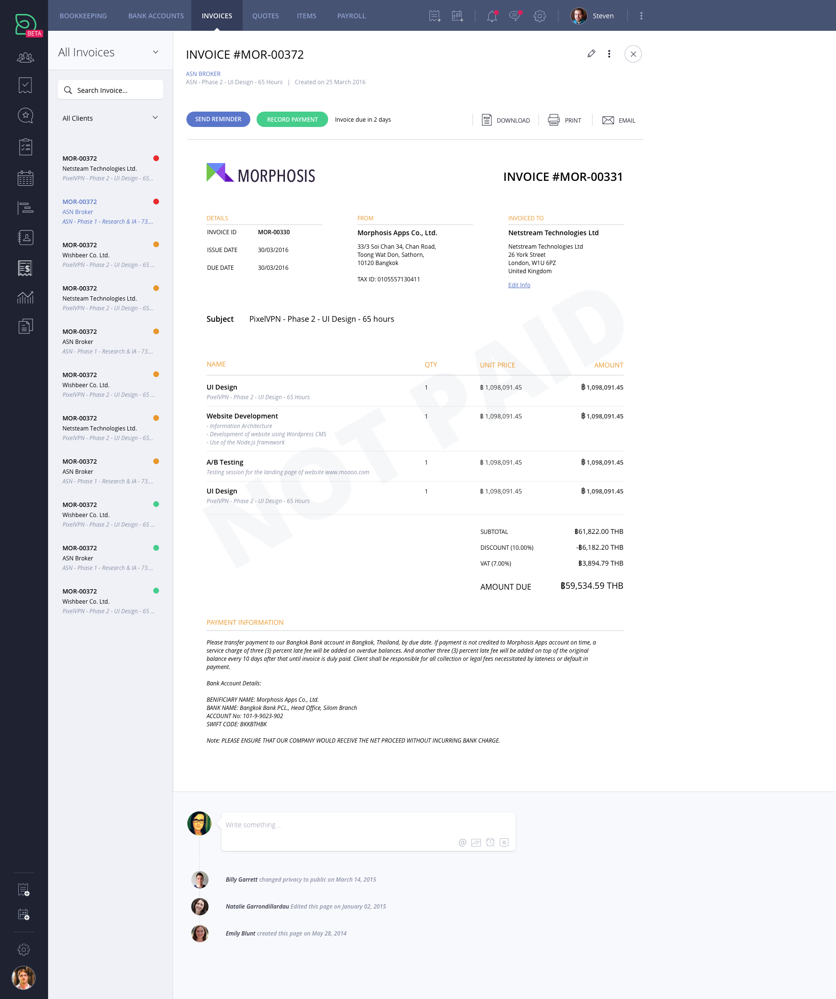Click the attach image icon in comment box
The image size is (836, 999).
[x=476, y=843]
